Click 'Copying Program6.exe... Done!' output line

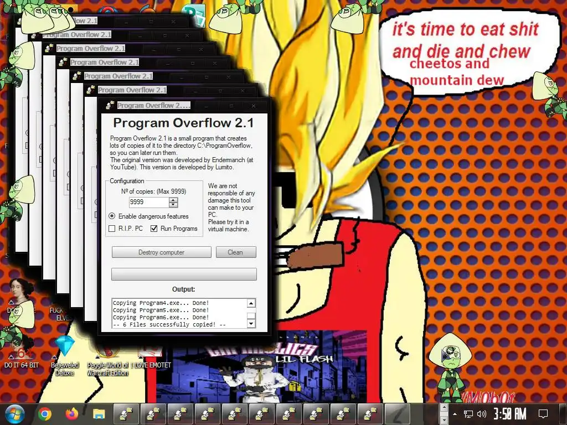(161, 317)
